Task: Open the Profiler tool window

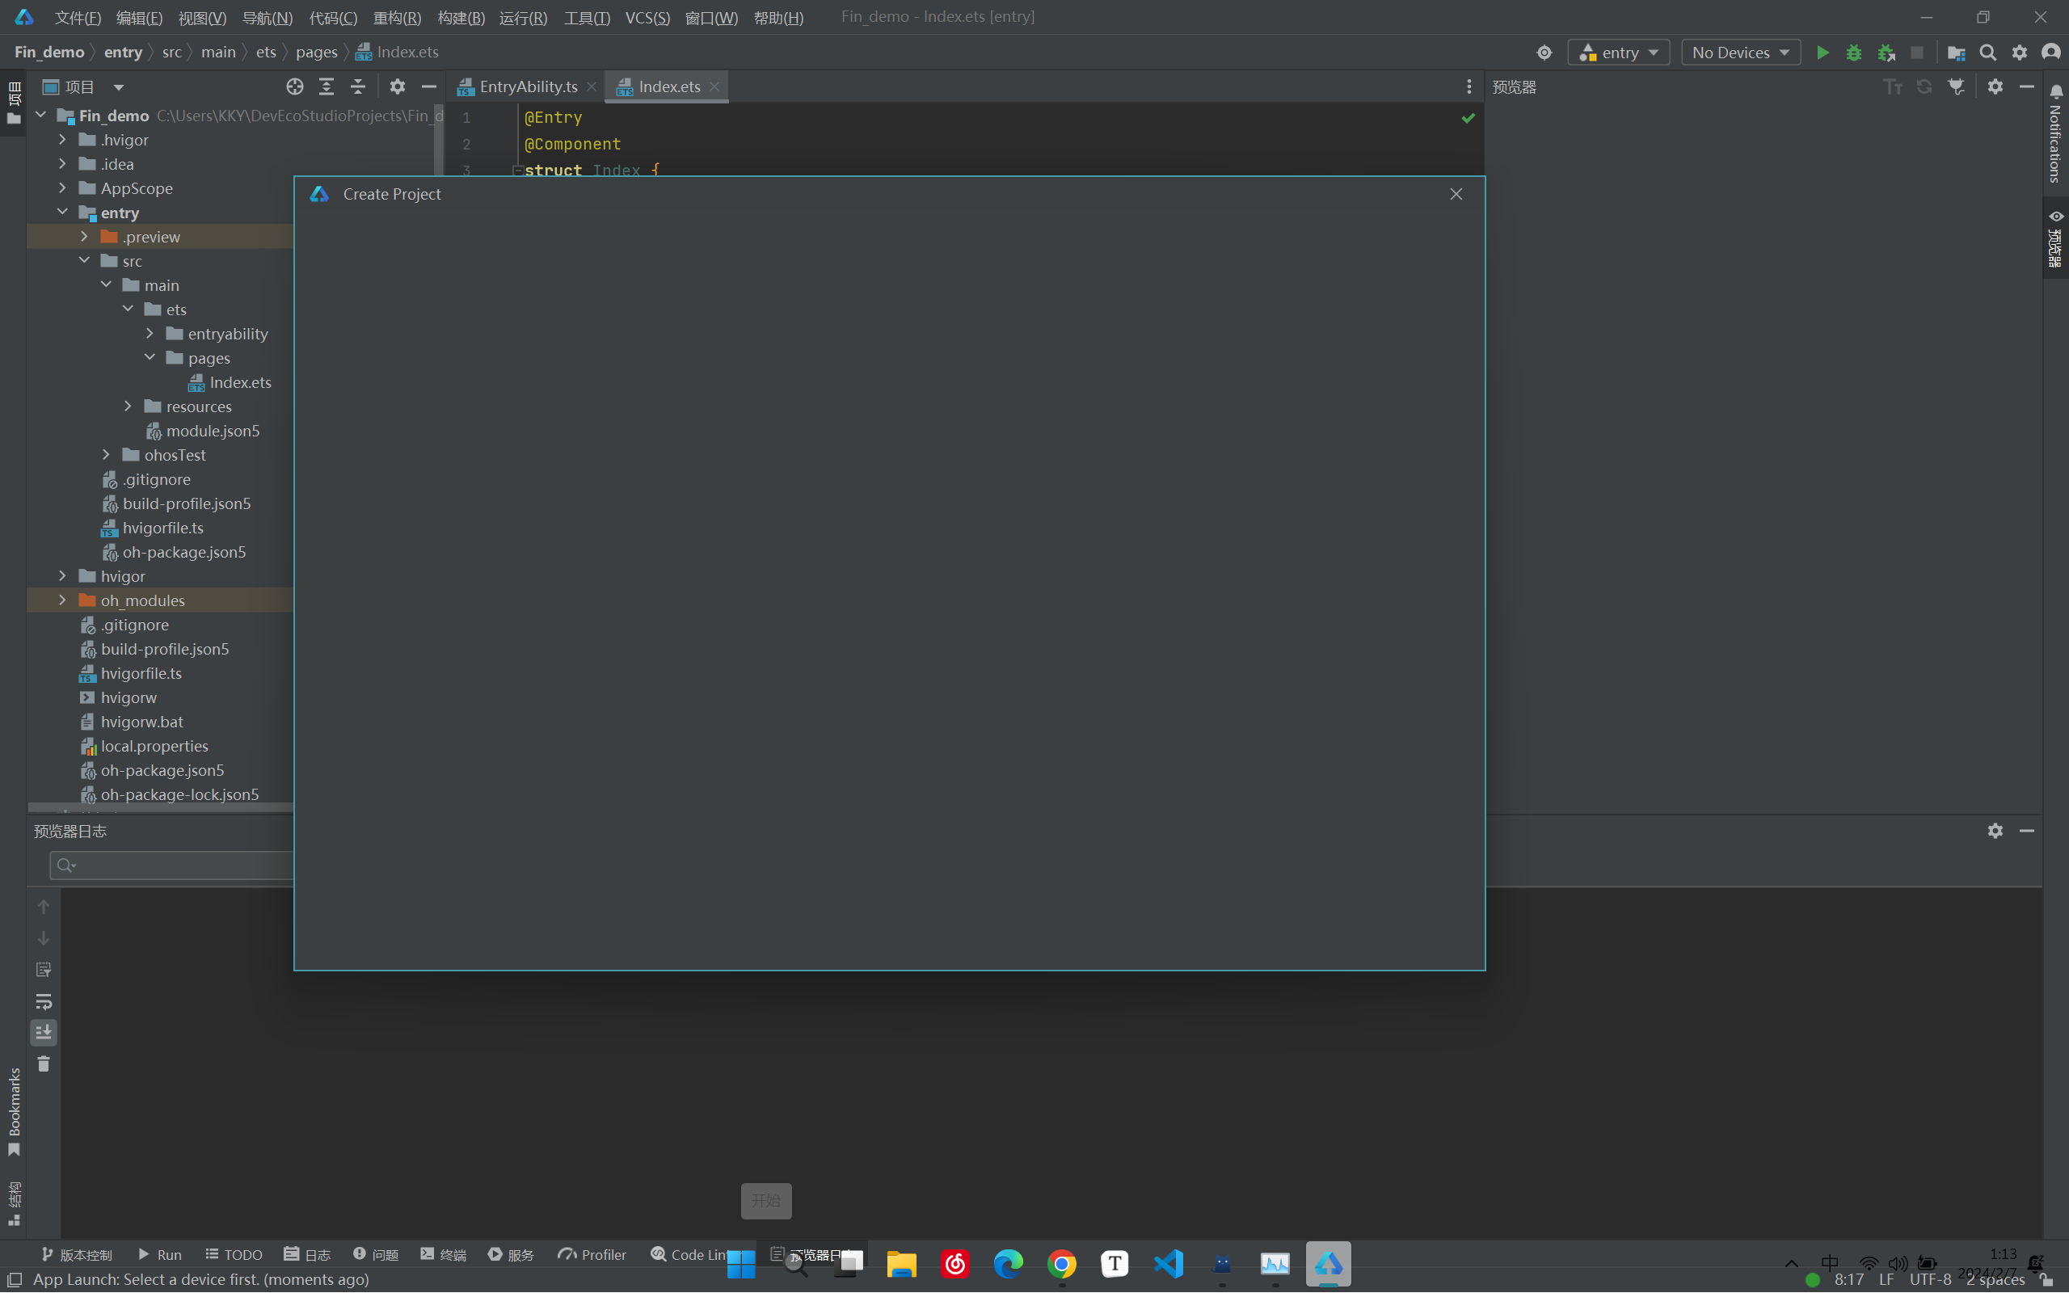Action: (x=592, y=1254)
